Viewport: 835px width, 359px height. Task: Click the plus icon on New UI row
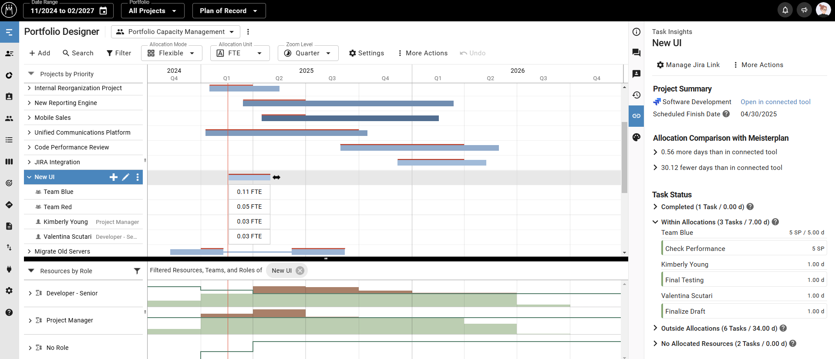[113, 177]
